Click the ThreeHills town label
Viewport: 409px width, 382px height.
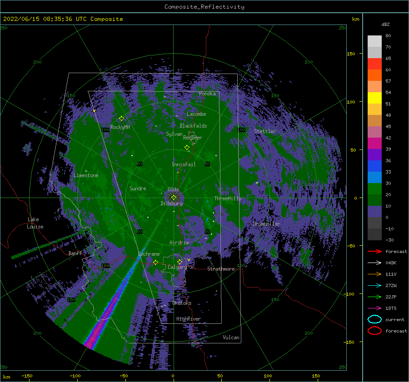pyautogui.click(x=228, y=198)
